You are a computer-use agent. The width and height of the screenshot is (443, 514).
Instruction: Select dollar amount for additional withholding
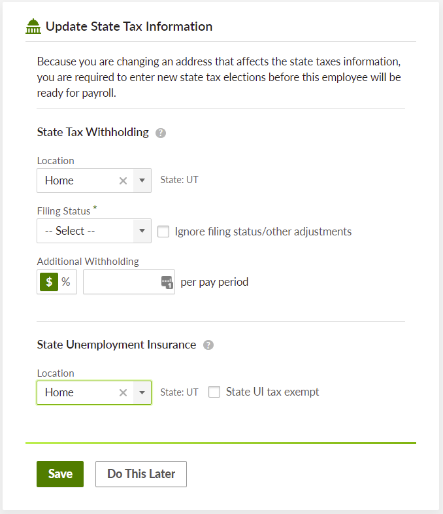click(x=49, y=283)
